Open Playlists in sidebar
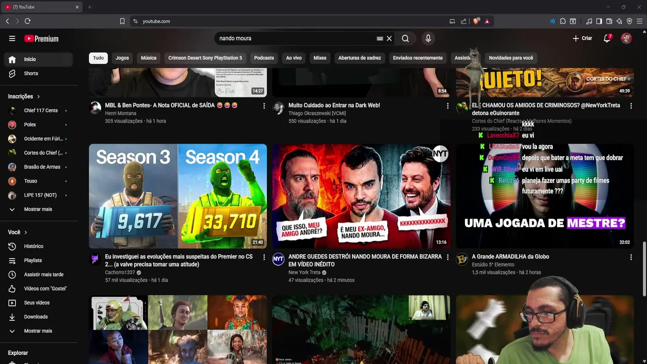This screenshot has width=647, height=364. coord(38,260)
